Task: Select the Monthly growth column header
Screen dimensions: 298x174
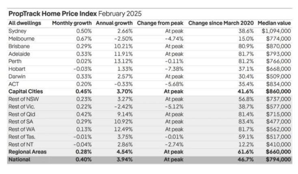Action: click(x=72, y=23)
